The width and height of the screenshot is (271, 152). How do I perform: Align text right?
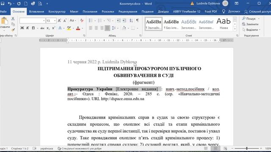(102, 28)
